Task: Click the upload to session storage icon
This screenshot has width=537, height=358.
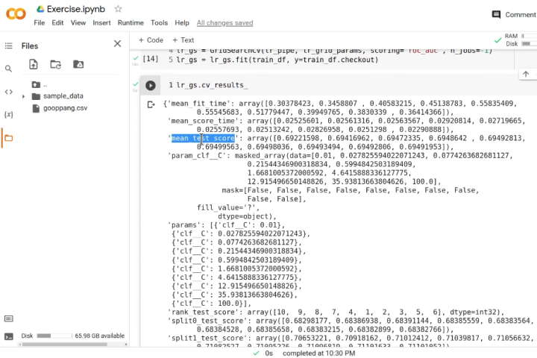Action: 34,64
